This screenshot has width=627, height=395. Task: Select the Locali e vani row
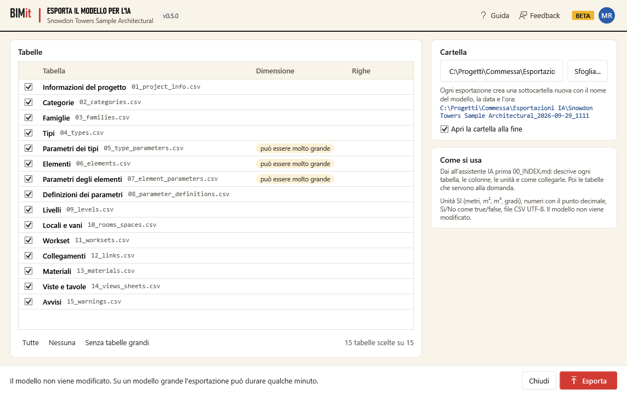click(216, 225)
